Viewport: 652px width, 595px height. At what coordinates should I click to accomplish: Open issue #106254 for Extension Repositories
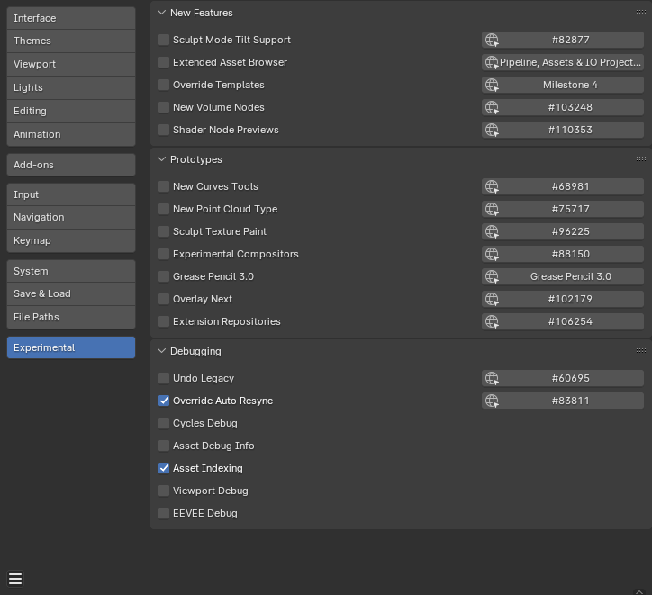570,321
